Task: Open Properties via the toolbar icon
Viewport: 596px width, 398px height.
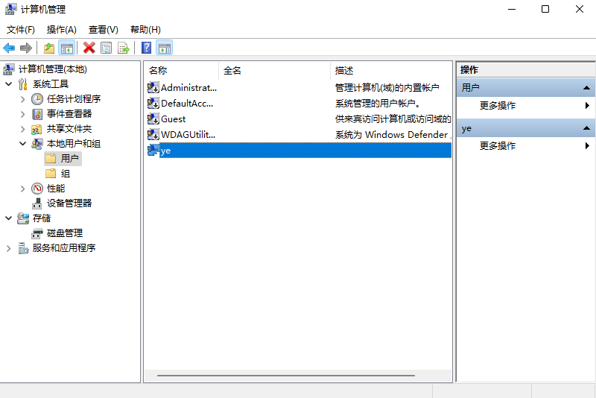Action: pyautogui.click(x=106, y=48)
